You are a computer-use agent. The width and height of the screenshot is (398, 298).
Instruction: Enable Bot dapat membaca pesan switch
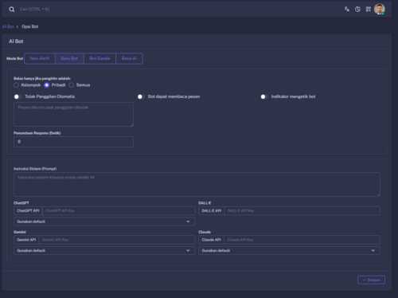pyautogui.click(x=141, y=96)
